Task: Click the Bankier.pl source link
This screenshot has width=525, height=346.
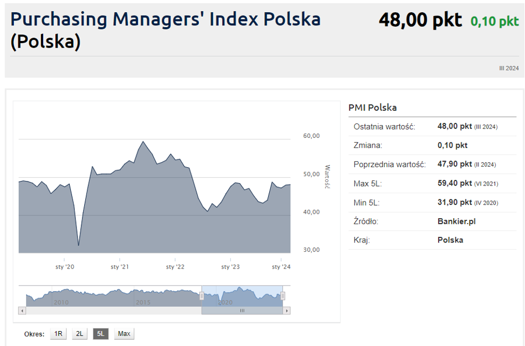Action: 456,221
